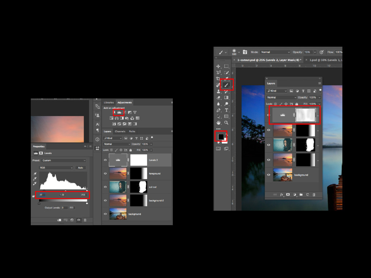The height and width of the screenshot is (278, 371).
Task: Open floating Layers panel menu
Action: [x=320, y=83]
